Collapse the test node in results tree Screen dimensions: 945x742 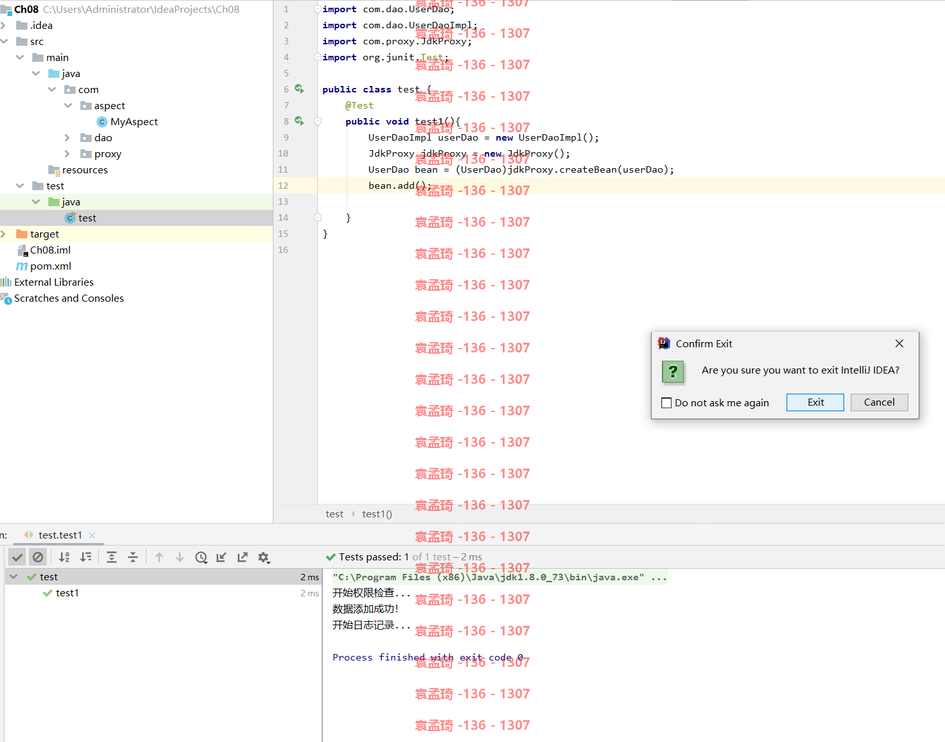tap(13, 576)
